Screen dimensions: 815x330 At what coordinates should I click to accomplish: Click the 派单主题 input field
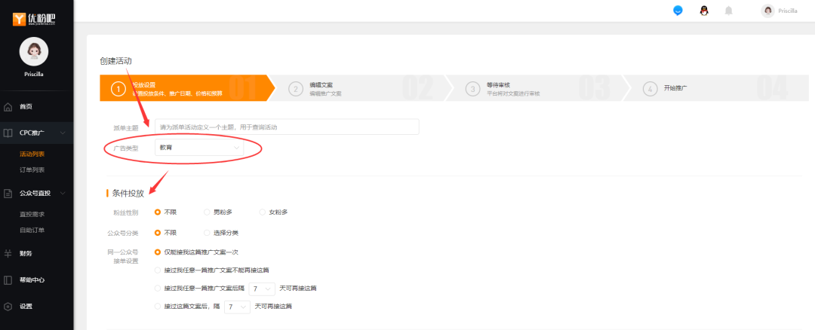[287, 127]
